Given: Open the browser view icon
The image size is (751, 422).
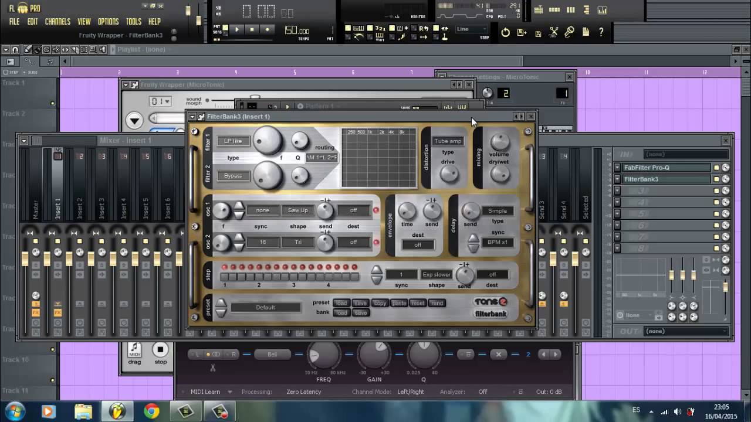Looking at the screenshot, I should 586,10.
